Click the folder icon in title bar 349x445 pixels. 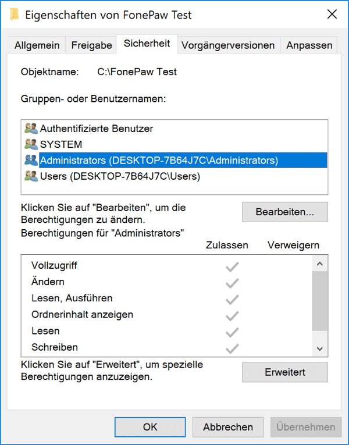point(14,15)
